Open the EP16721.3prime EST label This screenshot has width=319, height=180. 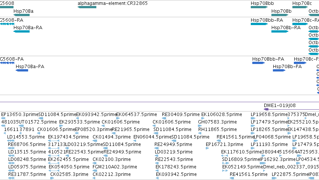[225, 145]
